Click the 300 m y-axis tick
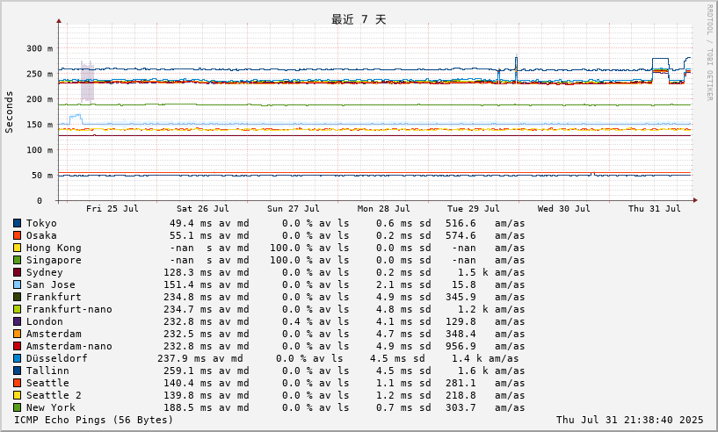The image size is (718, 432). (40, 48)
